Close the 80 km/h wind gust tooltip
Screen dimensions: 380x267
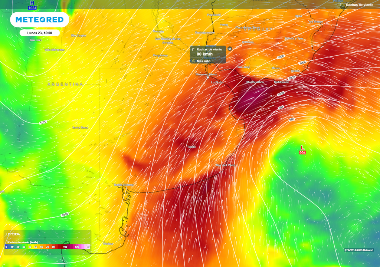coord(230,49)
